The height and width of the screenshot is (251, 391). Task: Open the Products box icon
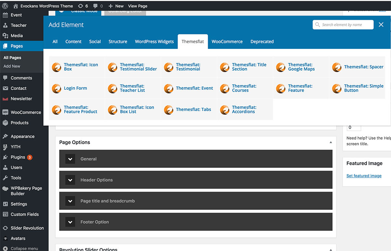pyautogui.click(x=5, y=123)
